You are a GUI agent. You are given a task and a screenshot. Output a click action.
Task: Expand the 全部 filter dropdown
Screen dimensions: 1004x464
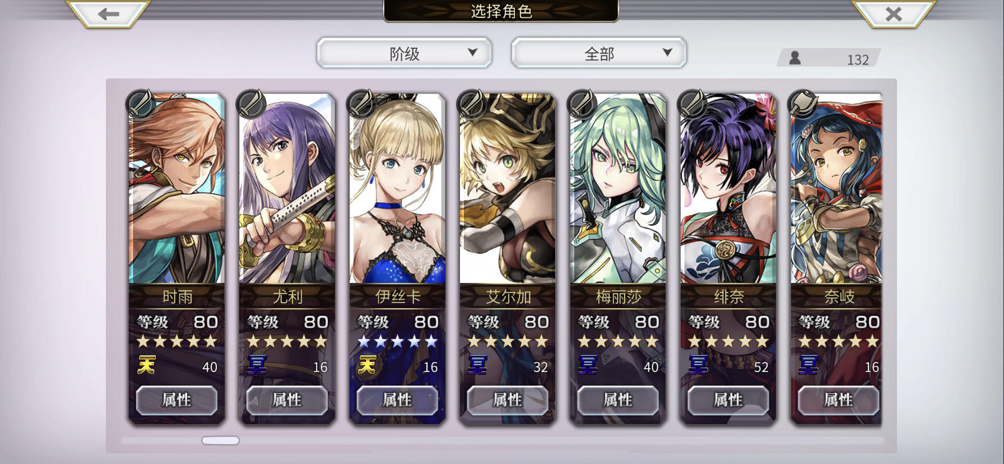(599, 53)
